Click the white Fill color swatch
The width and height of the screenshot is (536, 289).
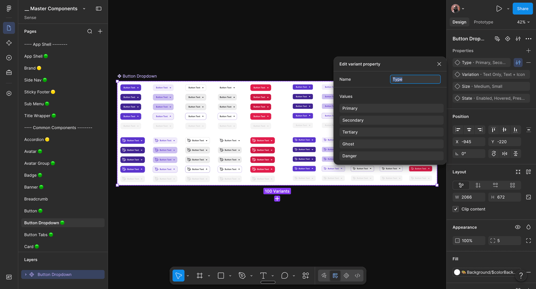[x=457, y=272]
